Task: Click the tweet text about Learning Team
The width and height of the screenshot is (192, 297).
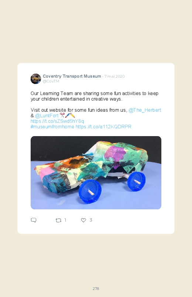Action: (x=95, y=96)
